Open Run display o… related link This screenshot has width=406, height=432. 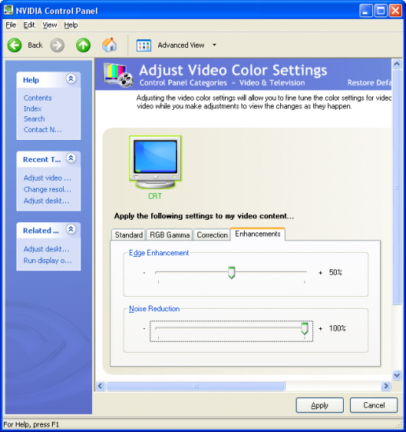coord(48,261)
